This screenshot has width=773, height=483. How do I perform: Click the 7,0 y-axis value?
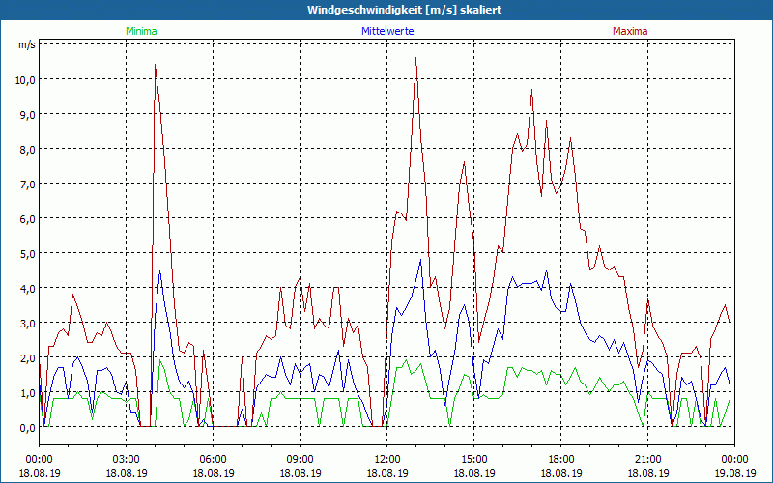[28, 185]
